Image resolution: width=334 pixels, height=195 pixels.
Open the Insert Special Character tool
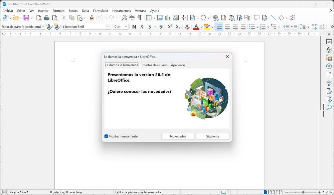203,18
